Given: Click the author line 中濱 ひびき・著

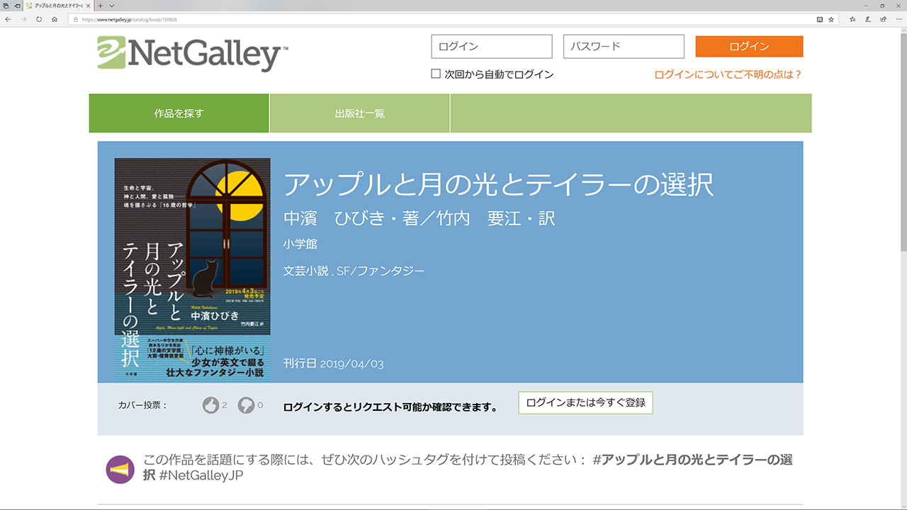Looking at the screenshot, I should point(352,219).
